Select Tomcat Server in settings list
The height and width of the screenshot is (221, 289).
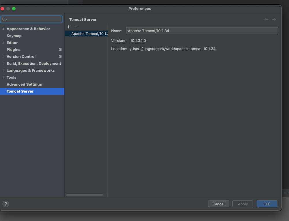click(32, 91)
